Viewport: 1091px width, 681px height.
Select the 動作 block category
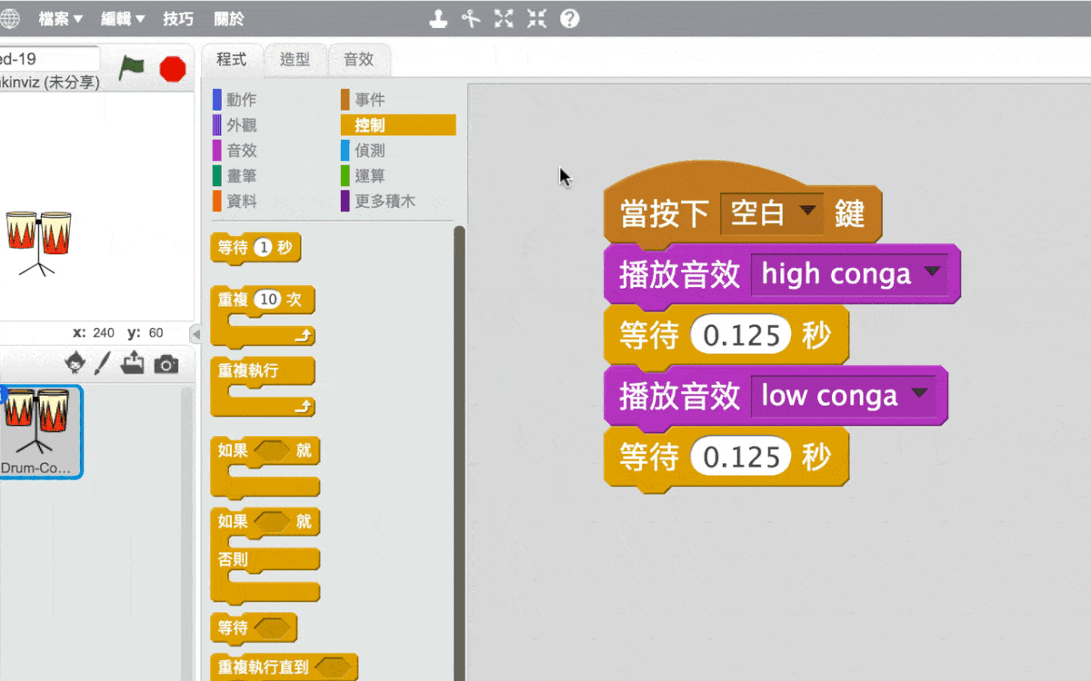pos(241,100)
